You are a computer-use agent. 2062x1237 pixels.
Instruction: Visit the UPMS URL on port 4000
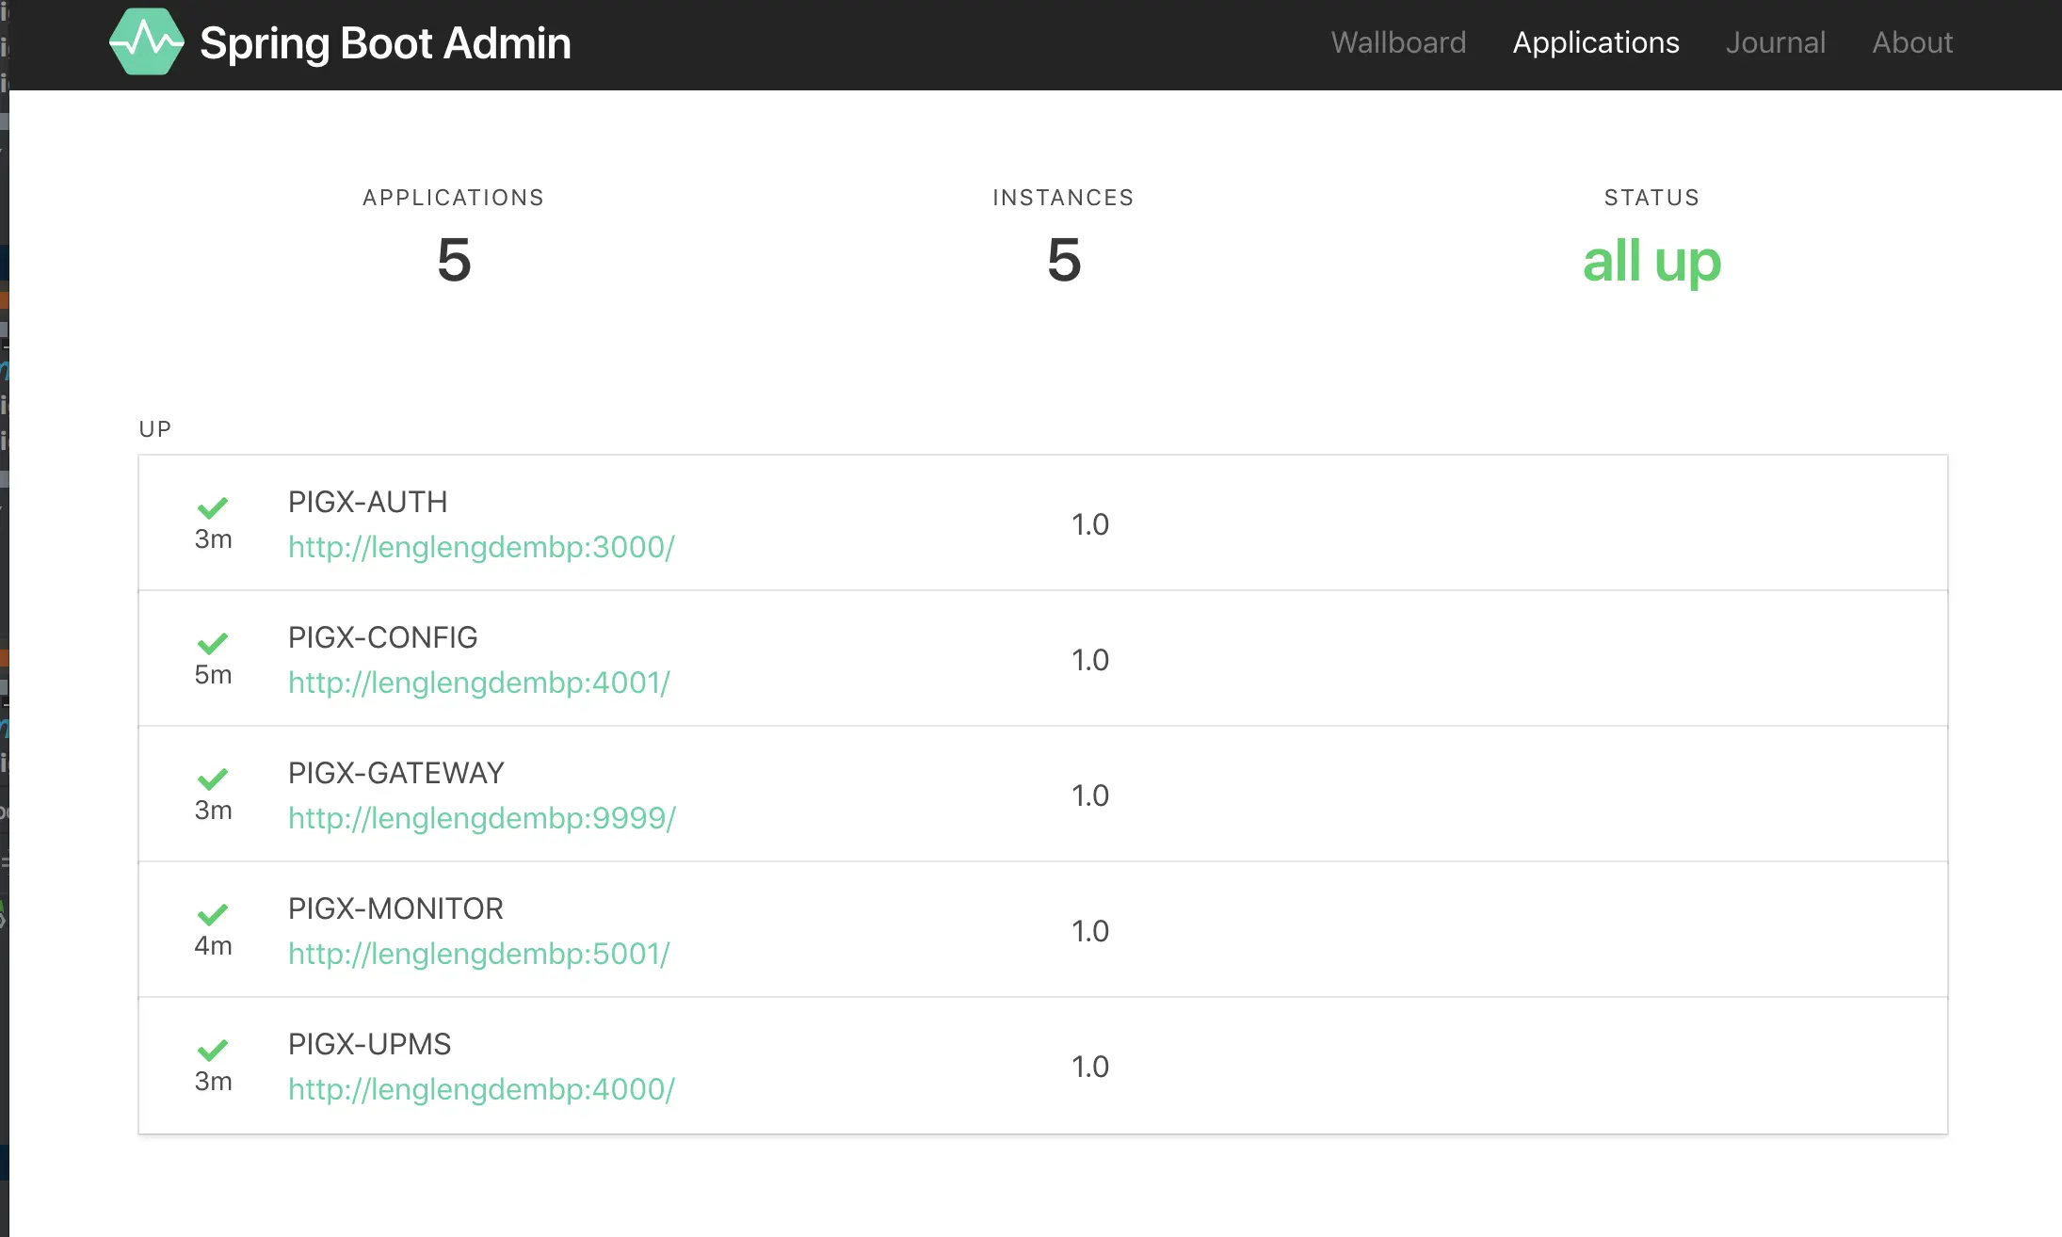pos(481,1089)
